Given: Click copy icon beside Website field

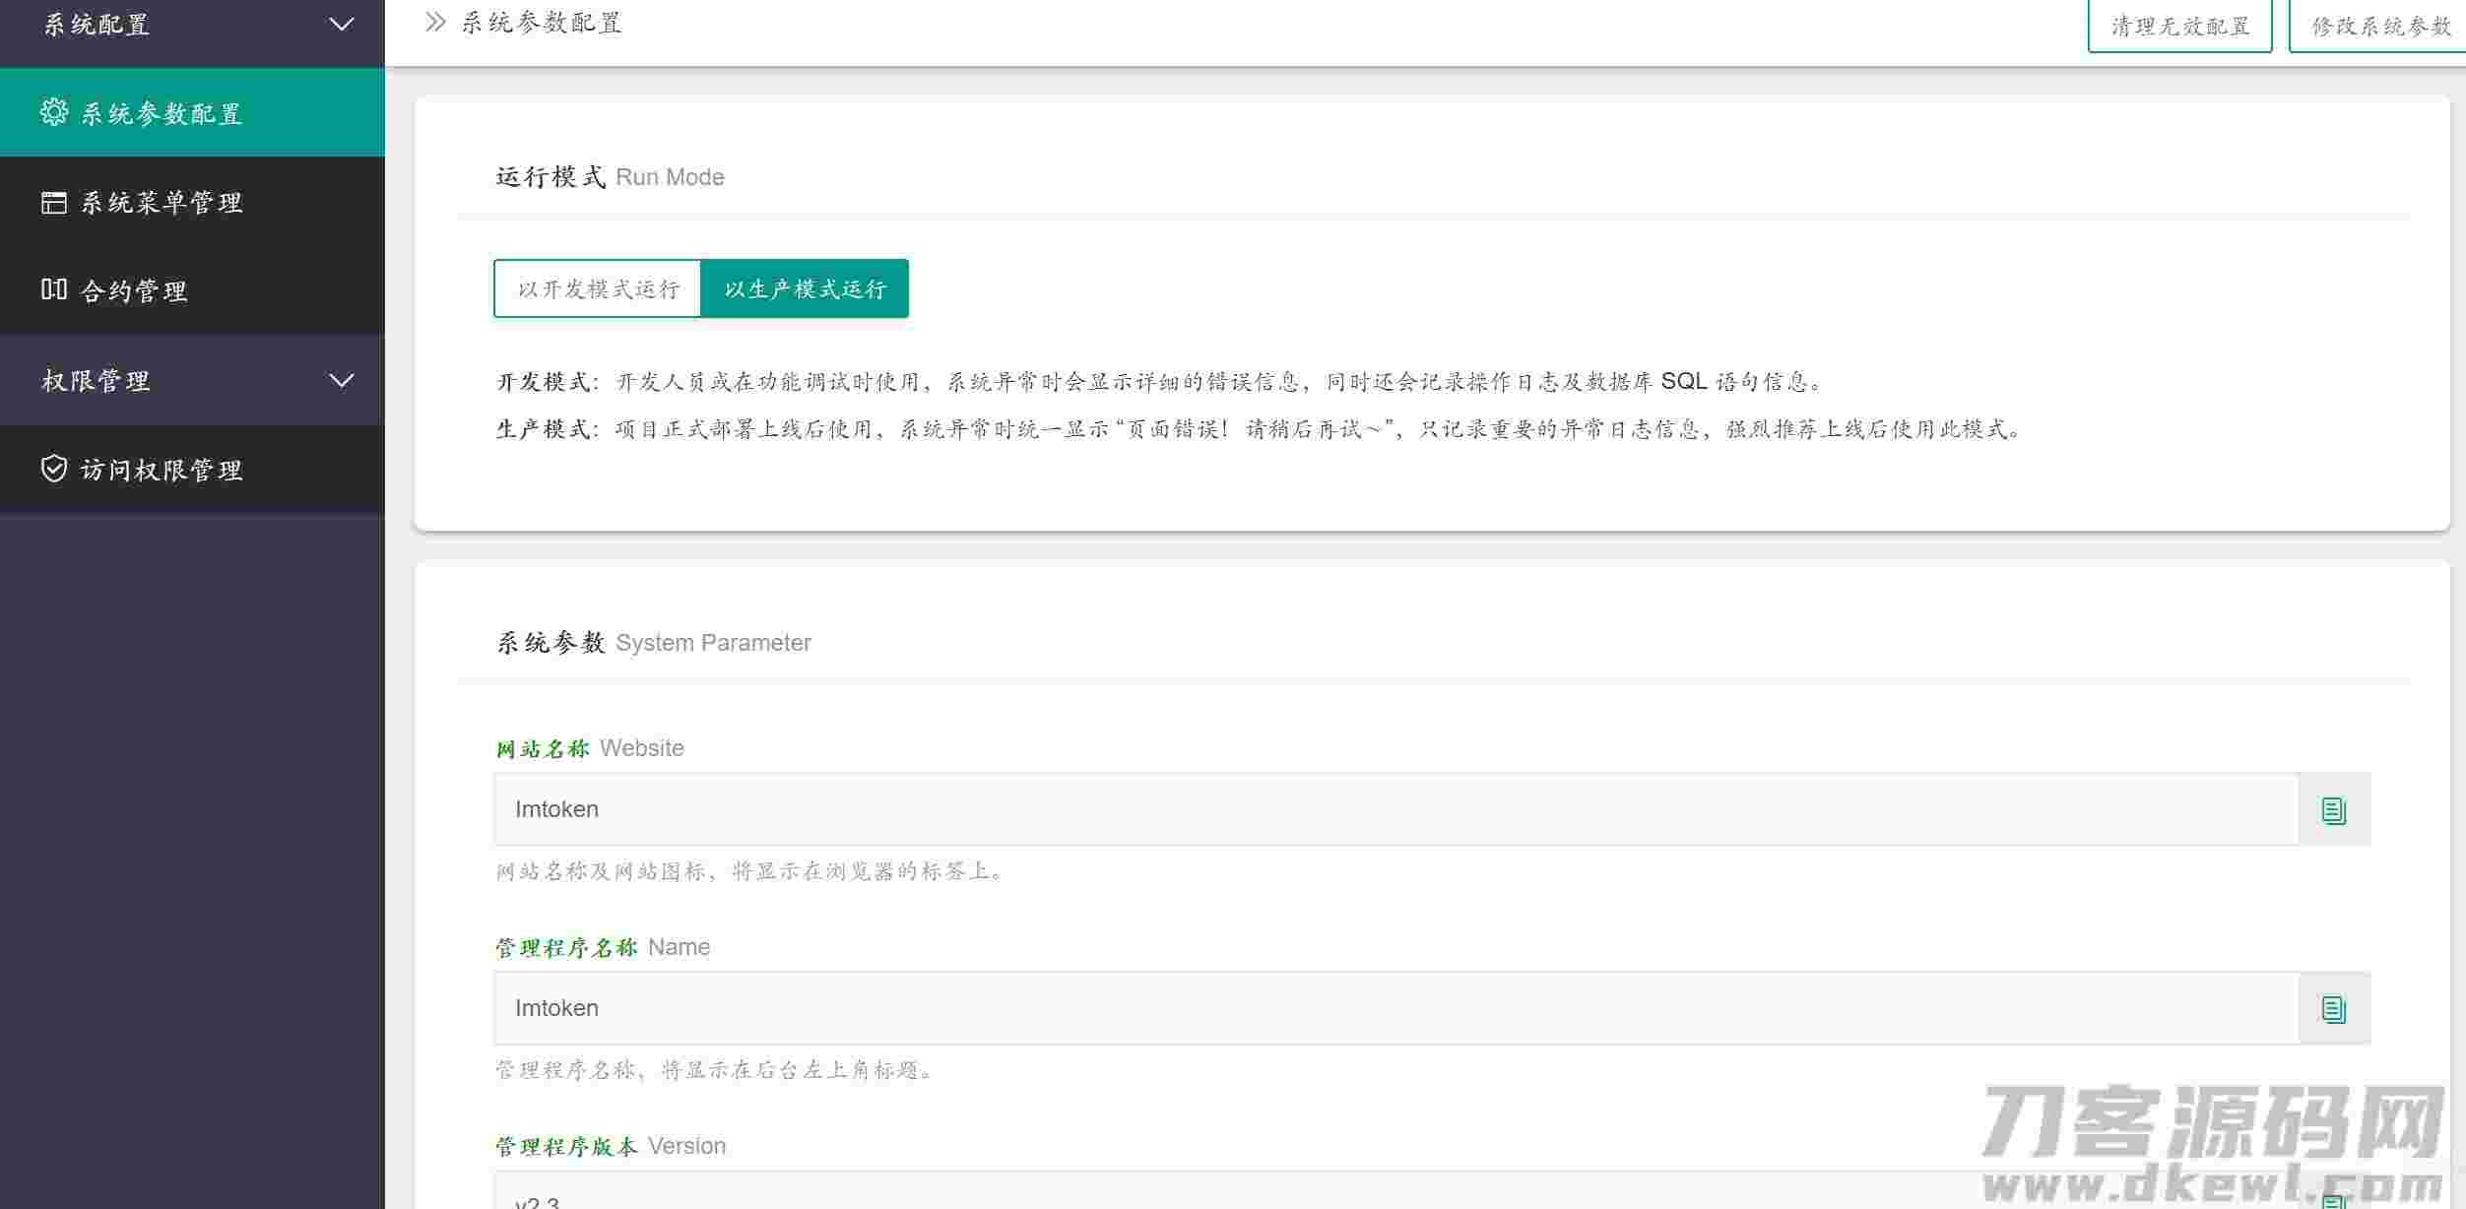Looking at the screenshot, I should tap(2333, 810).
